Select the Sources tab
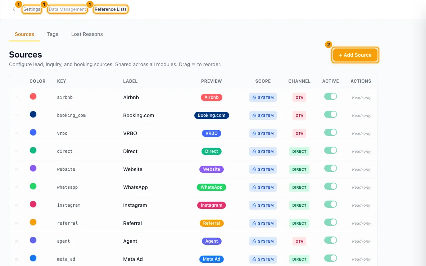This screenshot has height=266, width=426. (24, 34)
